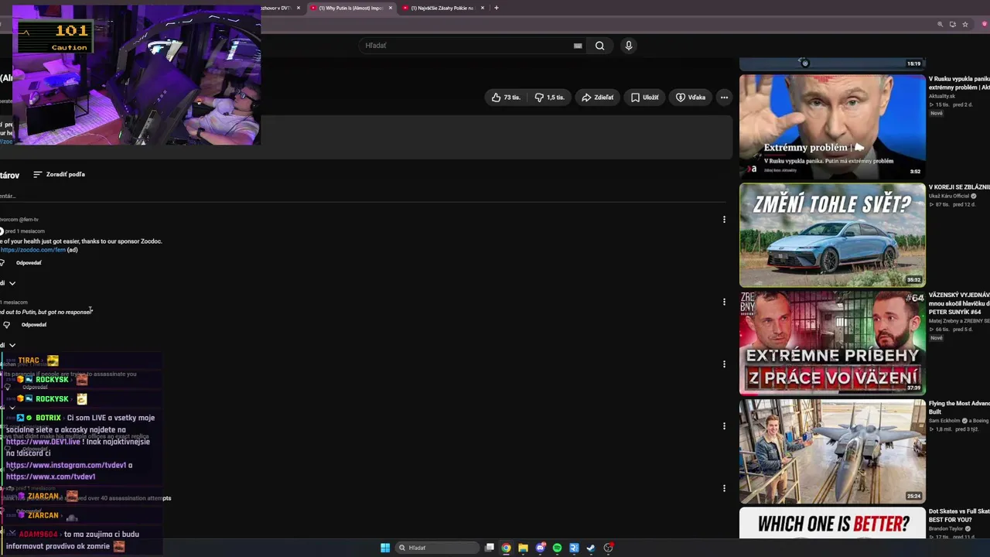
Task: Like the video with 73 tis. thumbs-up
Action: click(506, 97)
